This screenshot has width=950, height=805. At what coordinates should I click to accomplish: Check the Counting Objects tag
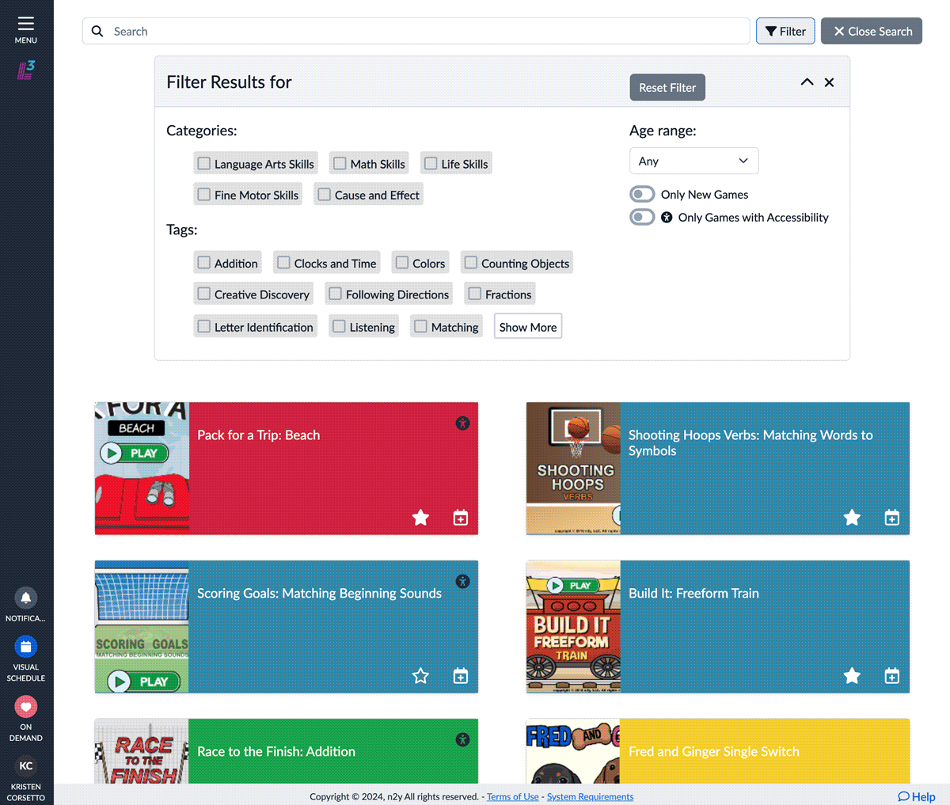pyautogui.click(x=471, y=262)
